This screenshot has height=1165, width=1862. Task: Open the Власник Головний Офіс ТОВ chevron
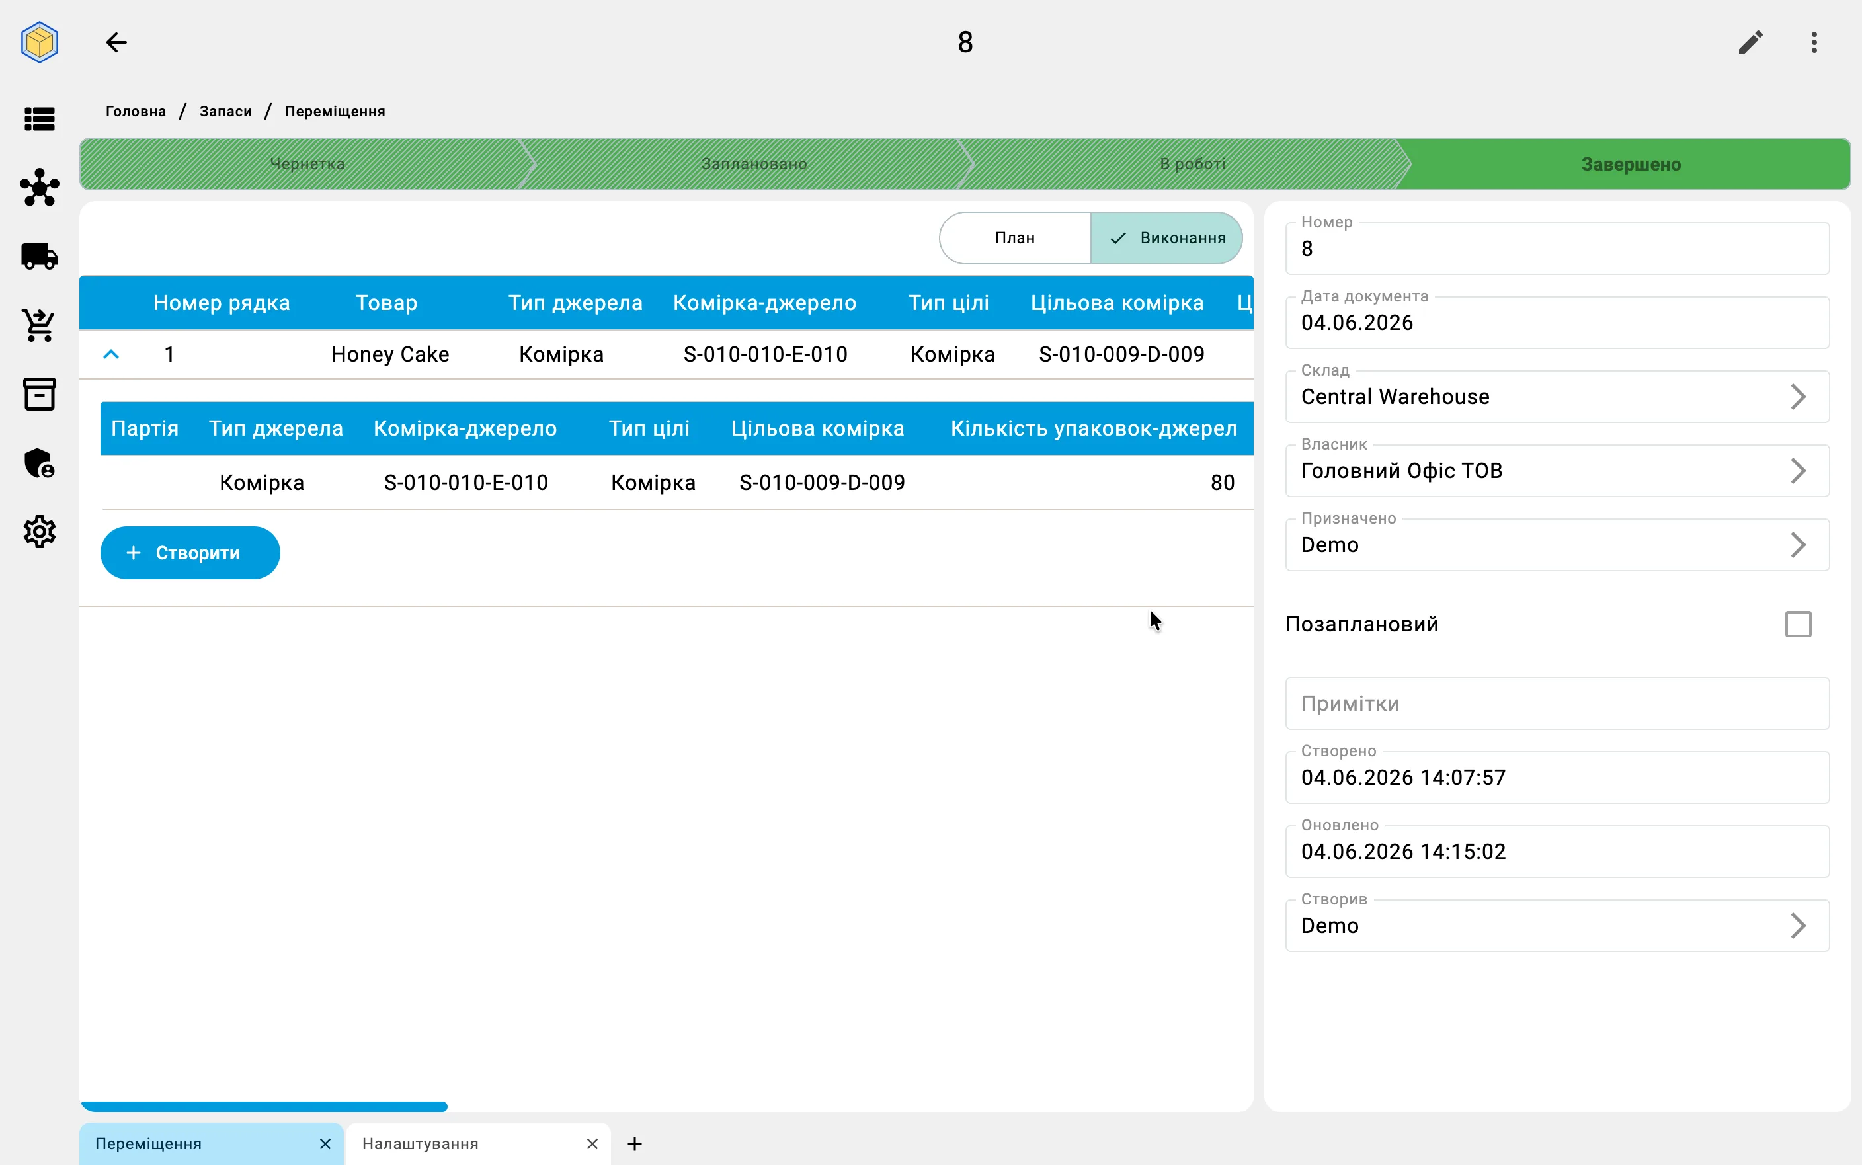click(x=1797, y=471)
